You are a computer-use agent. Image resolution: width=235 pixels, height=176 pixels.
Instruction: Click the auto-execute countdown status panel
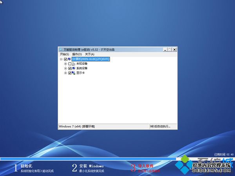pyautogui.click(x=163, y=127)
